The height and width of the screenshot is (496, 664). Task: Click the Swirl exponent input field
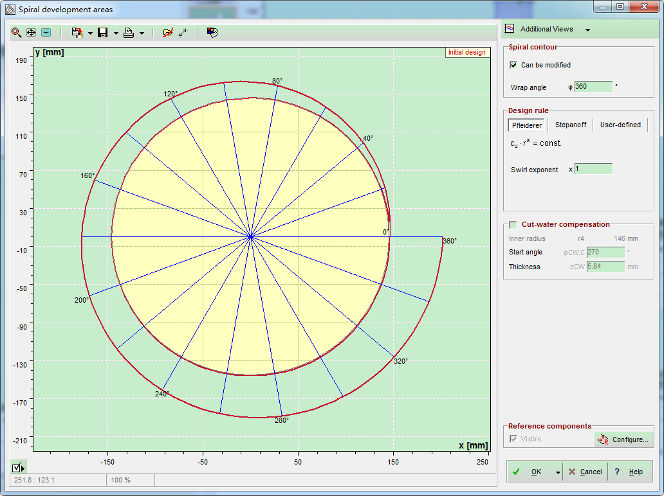pyautogui.click(x=593, y=169)
